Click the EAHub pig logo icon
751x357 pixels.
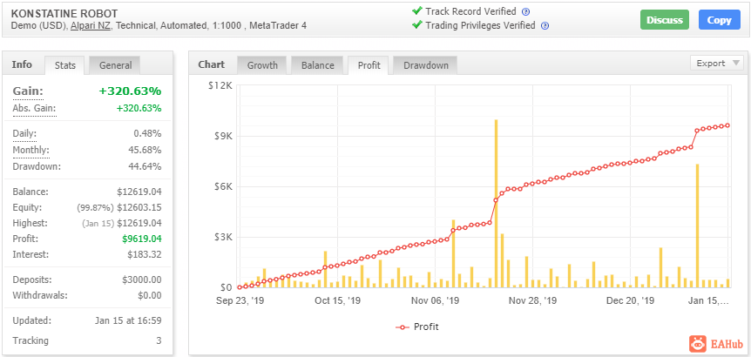pos(698,344)
